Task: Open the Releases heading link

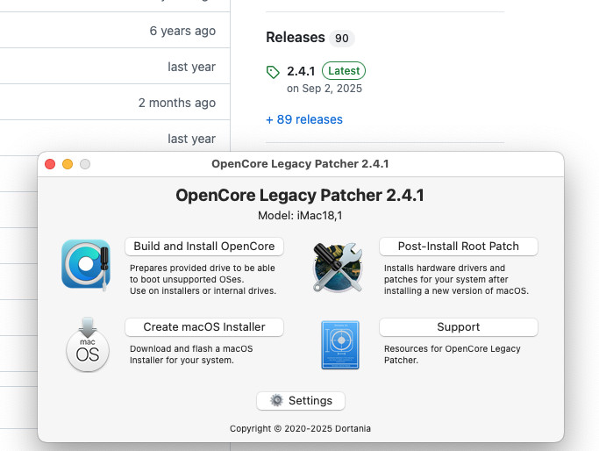Action: pyautogui.click(x=296, y=37)
